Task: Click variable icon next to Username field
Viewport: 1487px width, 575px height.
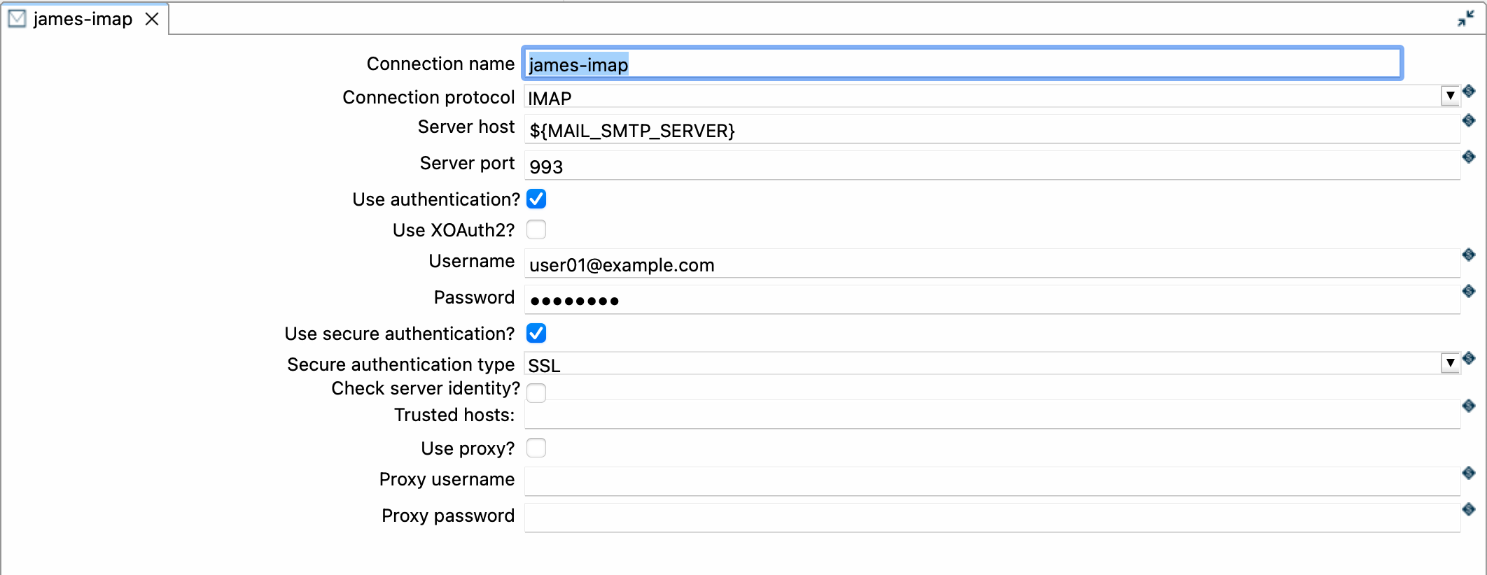Action: [1468, 255]
